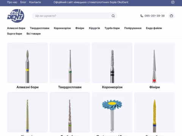Open the red-band finishing bur image
This screenshot has width=182, height=136.
[155, 63]
